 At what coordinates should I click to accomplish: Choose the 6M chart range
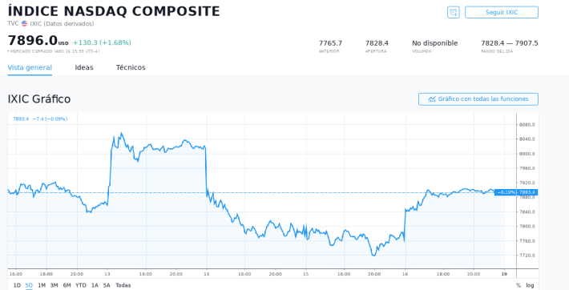tap(67, 285)
